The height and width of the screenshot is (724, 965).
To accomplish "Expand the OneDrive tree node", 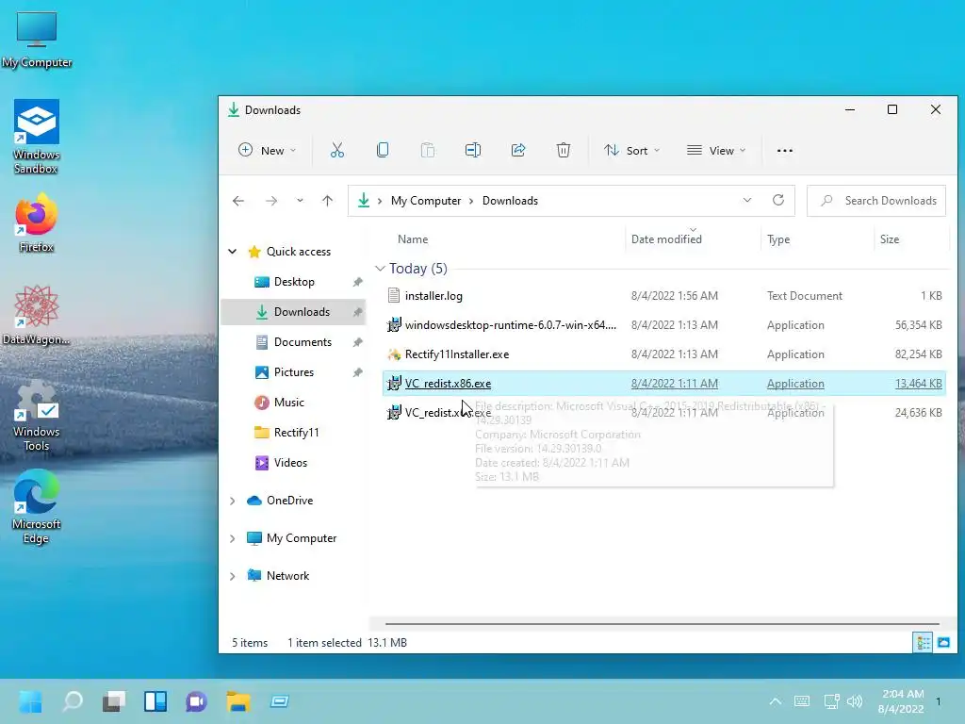I will tap(233, 501).
